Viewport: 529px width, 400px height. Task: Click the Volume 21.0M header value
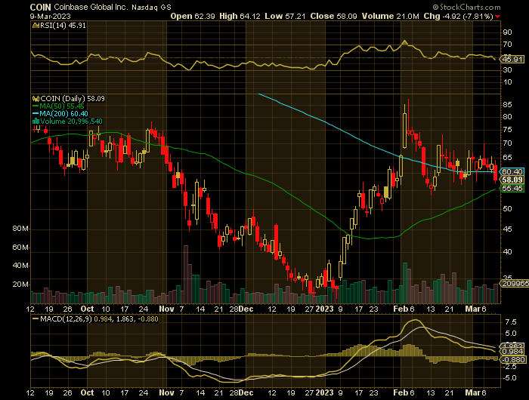coord(391,16)
